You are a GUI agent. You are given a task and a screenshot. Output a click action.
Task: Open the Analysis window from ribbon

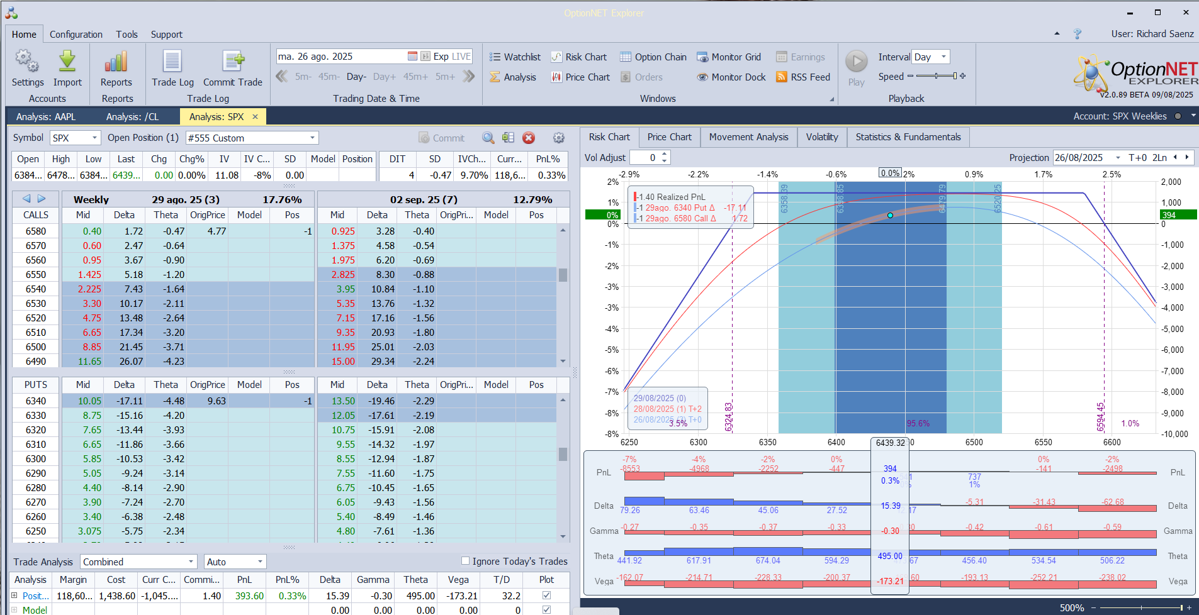click(x=513, y=77)
